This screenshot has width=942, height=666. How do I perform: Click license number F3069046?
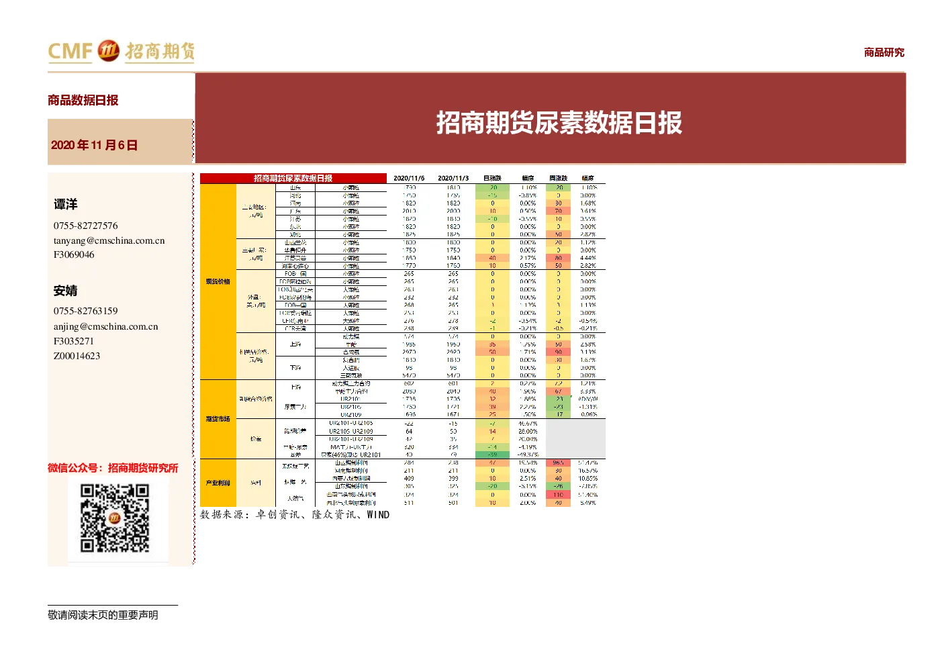(x=74, y=254)
